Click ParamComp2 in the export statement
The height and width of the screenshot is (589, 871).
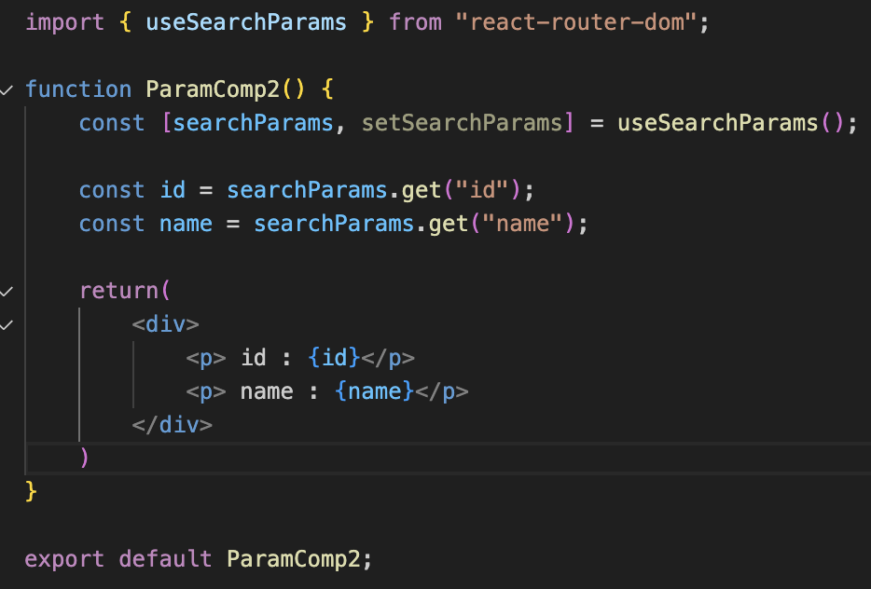click(294, 559)
